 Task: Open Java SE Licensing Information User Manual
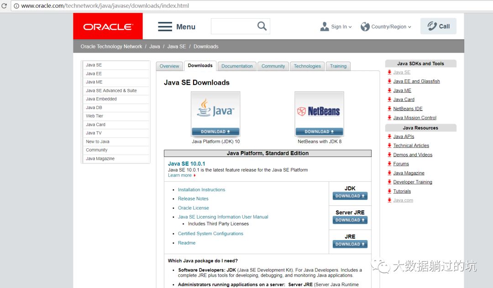pyautogui.click(x=223, y=217)
